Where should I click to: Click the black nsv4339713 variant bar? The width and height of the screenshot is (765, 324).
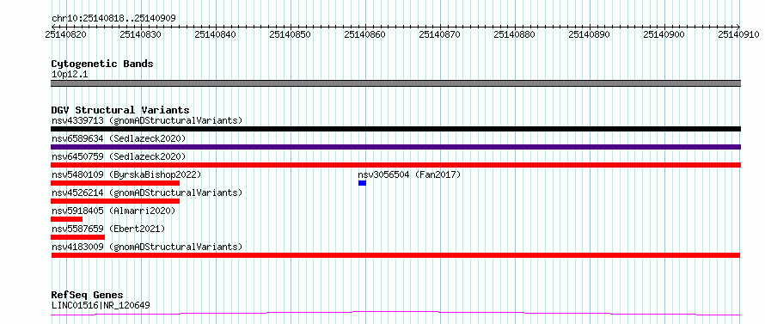coord(395,129)
